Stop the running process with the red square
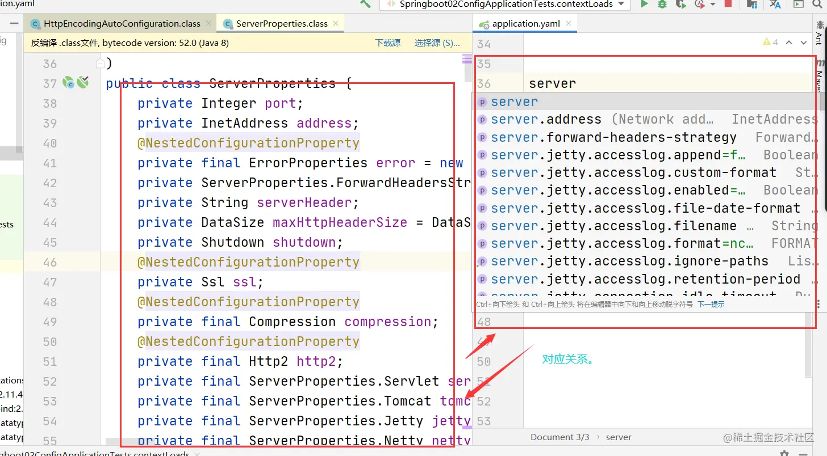Image resolution: width=827 pixels, height=456 pixels. [x=728, y=4]
